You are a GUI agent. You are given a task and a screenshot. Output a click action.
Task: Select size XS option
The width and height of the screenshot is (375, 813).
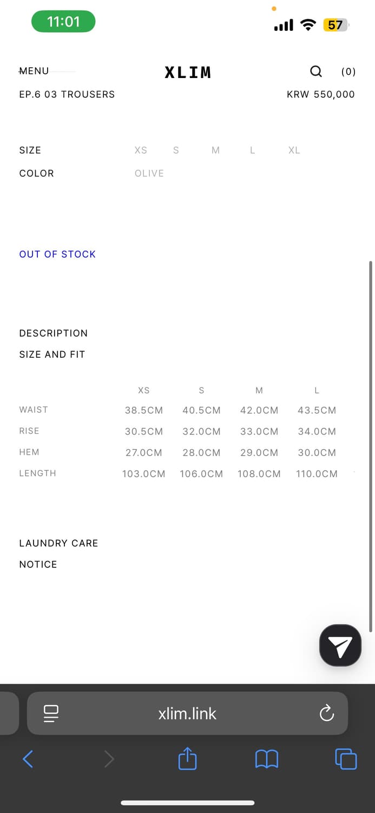coord(141,150)
